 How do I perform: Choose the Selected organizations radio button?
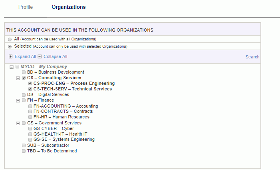pos(10,46)
